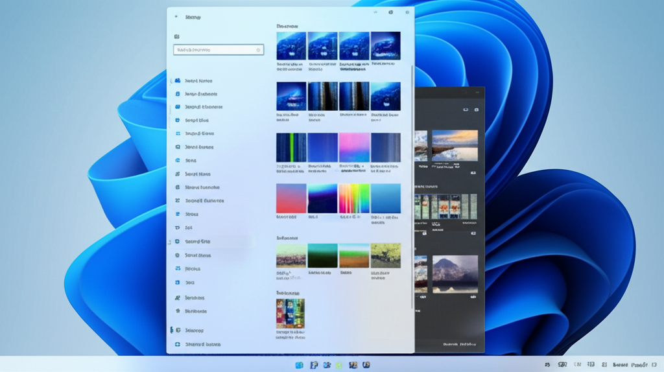This screenshot has height=372, width=664.
Task: Open the Windows Start button on the taskbar
Action: (299, 366)
